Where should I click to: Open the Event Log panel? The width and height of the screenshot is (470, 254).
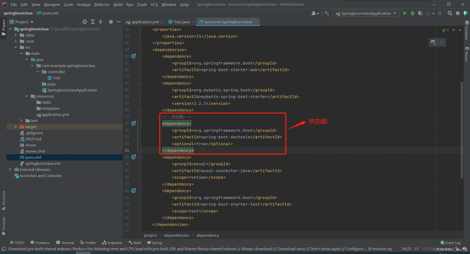(450, 243)
